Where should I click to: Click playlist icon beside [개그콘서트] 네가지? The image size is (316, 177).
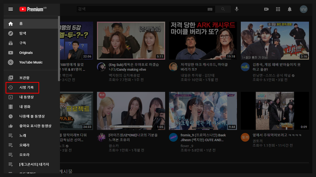pos(11,164)
